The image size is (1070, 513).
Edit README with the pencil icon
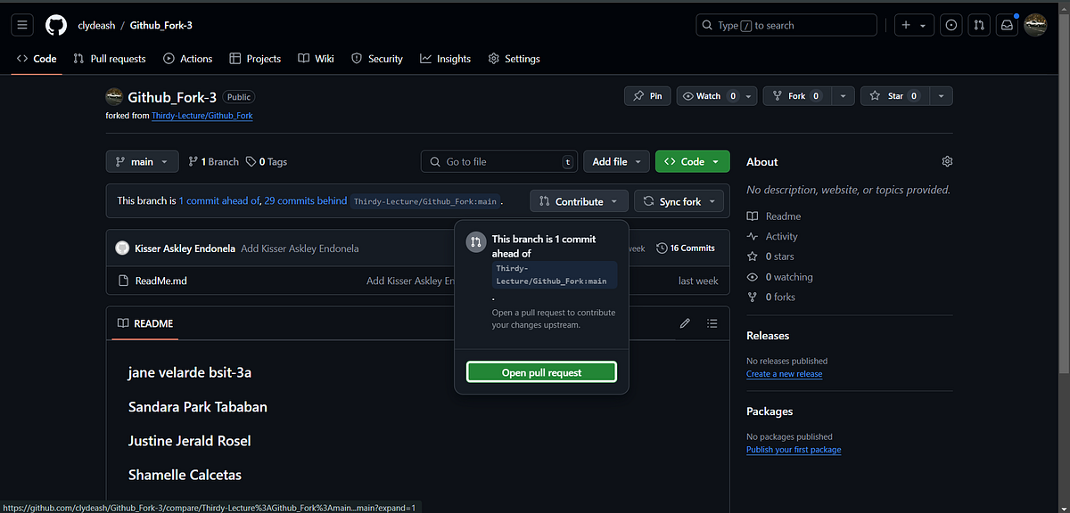click(x=685, y=323)
